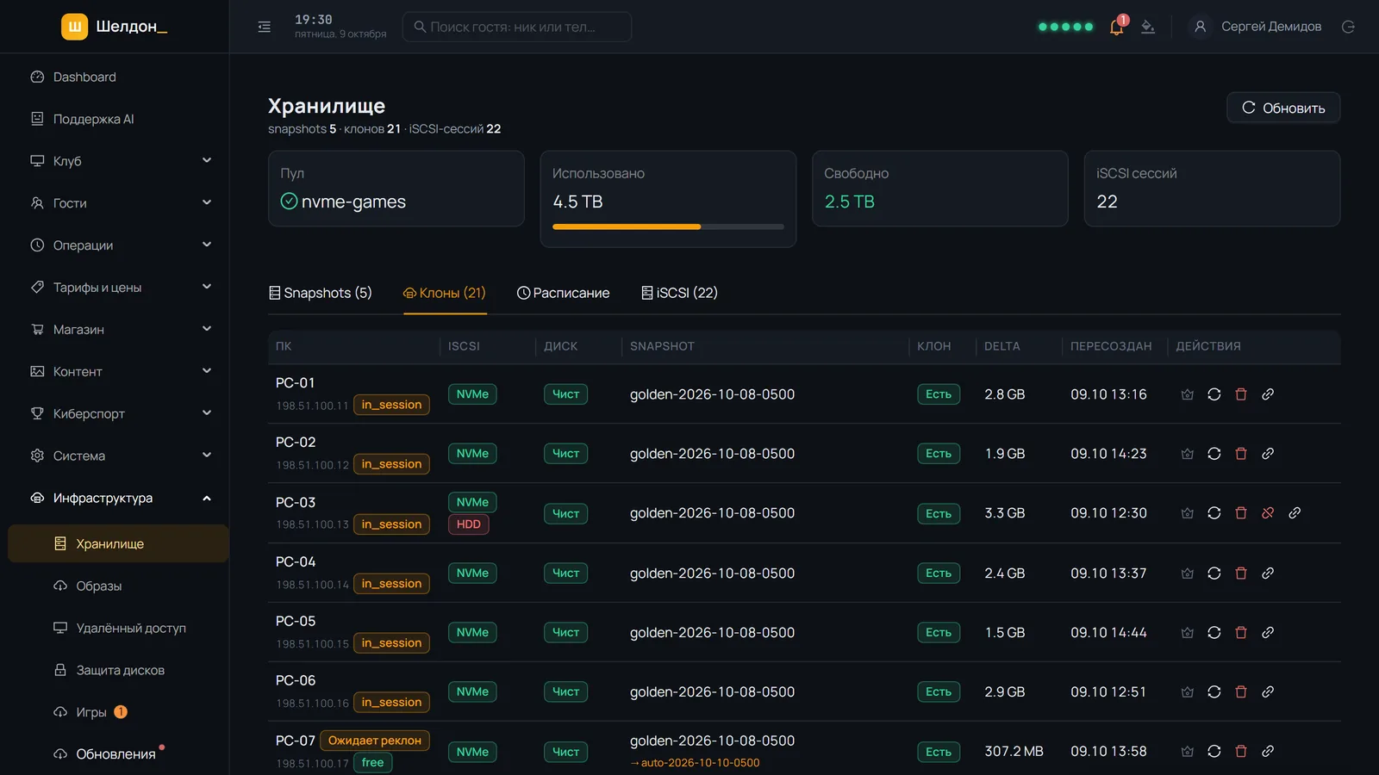1379x775 pixels.
Task: Click the crown icon for PC-02
Action: (1188, 454)
